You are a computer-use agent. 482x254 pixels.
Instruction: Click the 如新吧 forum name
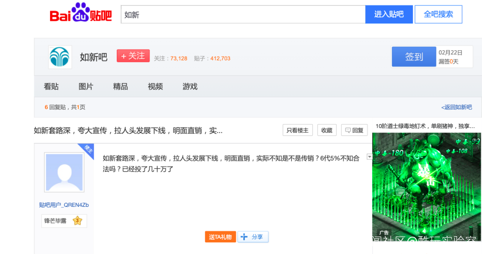click(93, 57)
